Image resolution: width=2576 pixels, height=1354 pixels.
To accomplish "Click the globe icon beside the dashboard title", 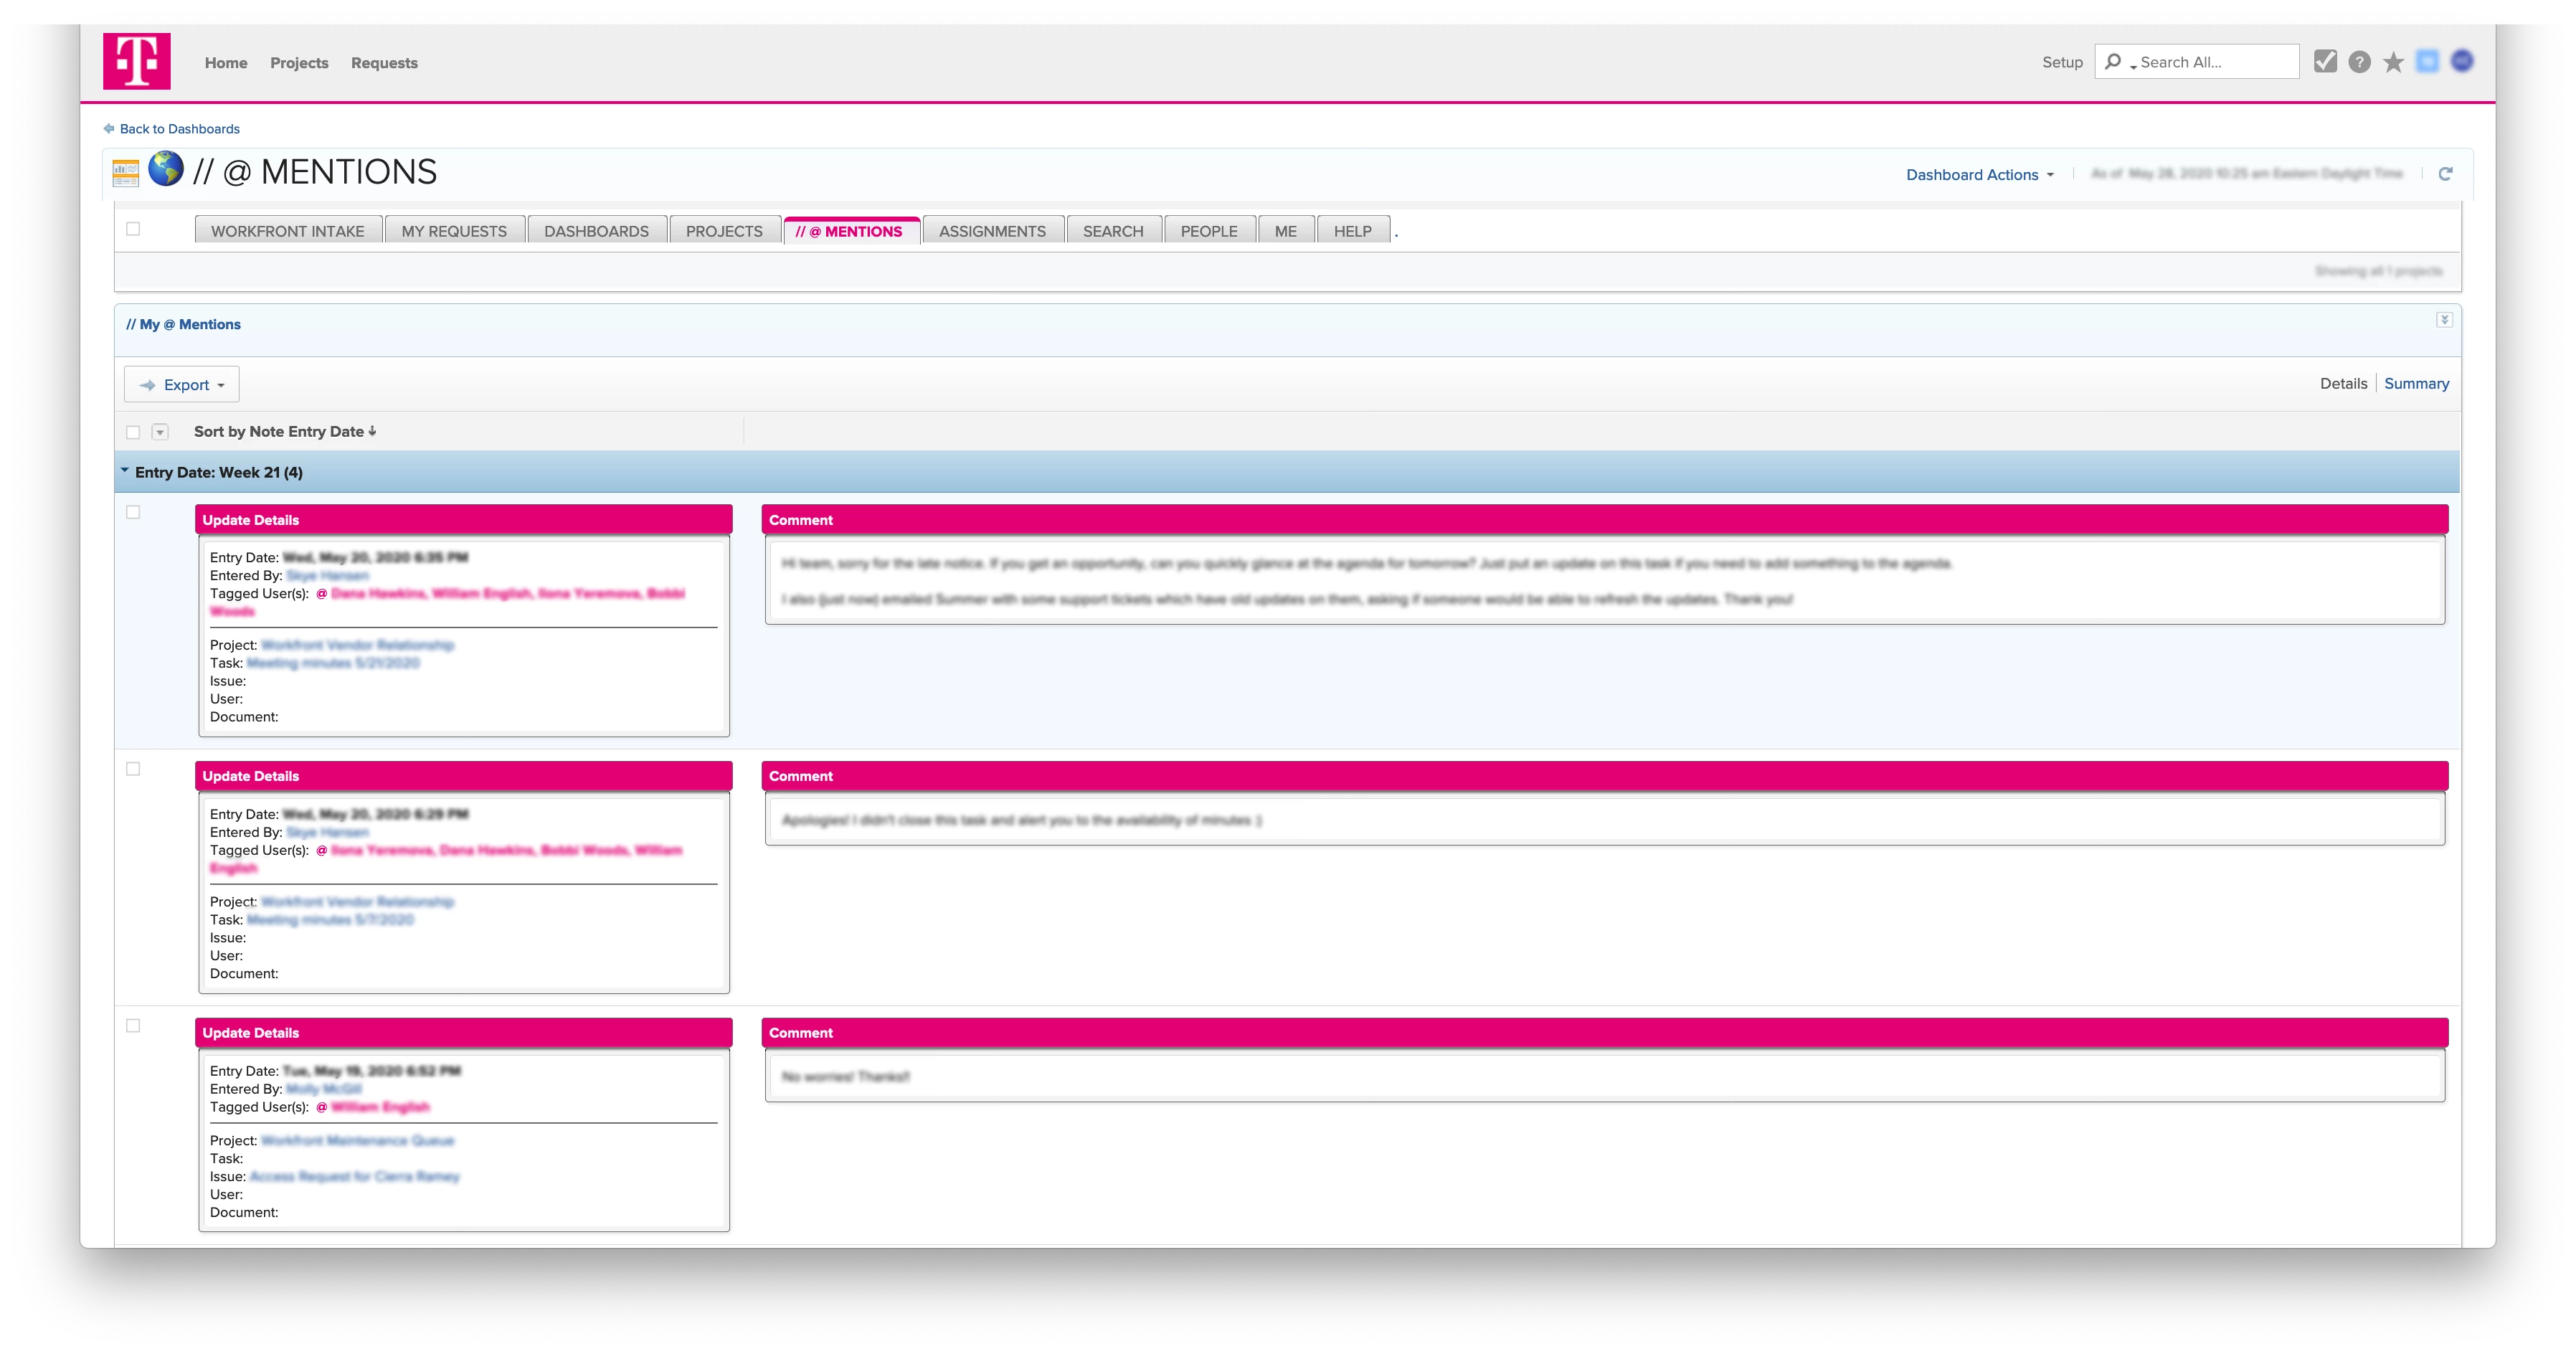I will 166,169.
